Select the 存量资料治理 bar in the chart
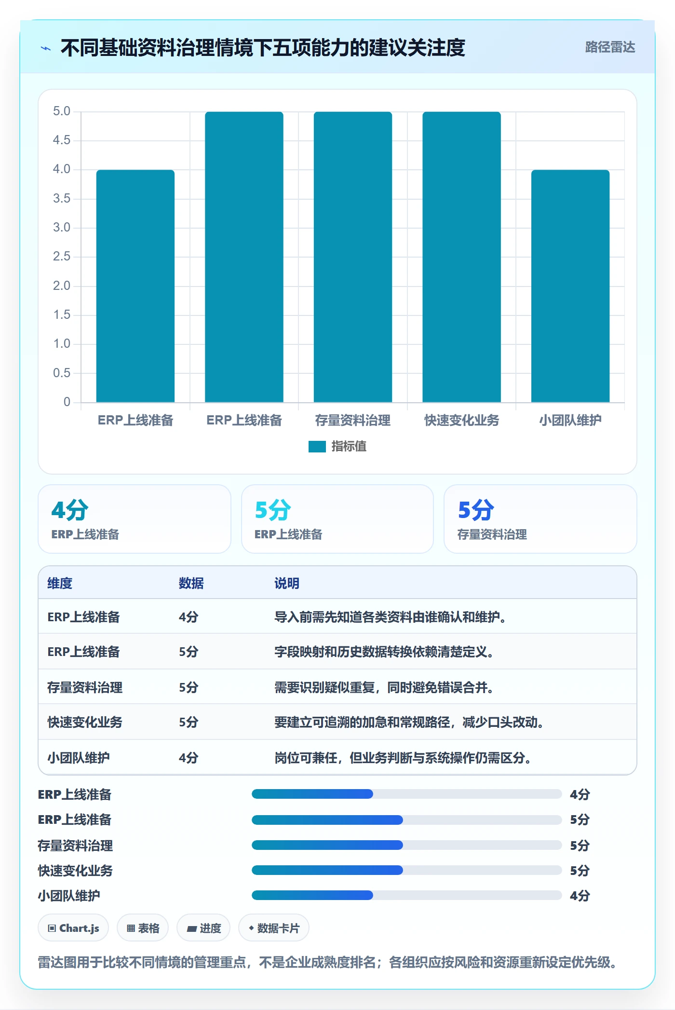675x1010 pixels. (353, 257)
